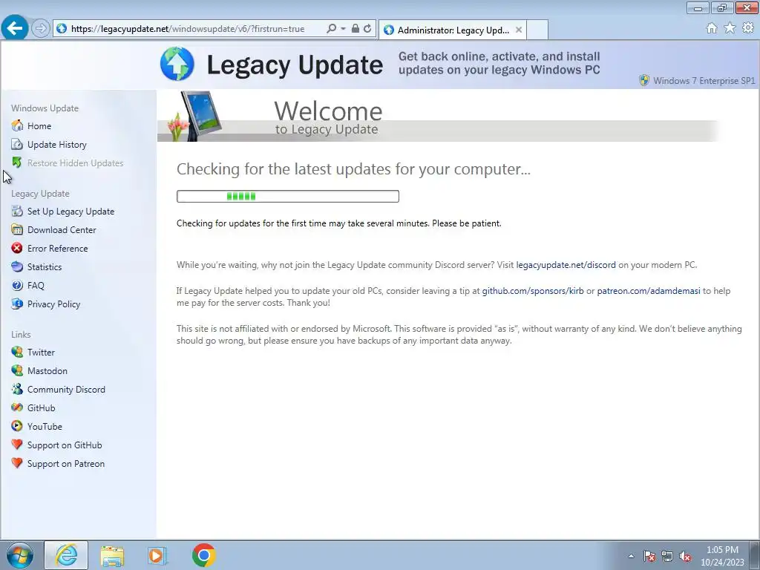760x570 pixels.
Task: Click the browser forward arrow button
Action: [x=41, y=29]
